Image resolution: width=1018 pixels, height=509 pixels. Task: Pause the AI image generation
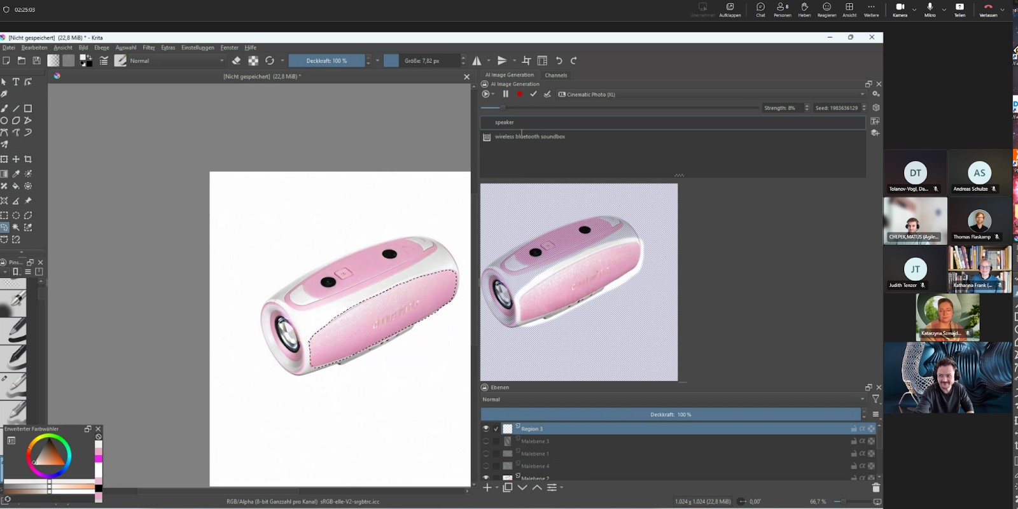[x=506, y=94]
